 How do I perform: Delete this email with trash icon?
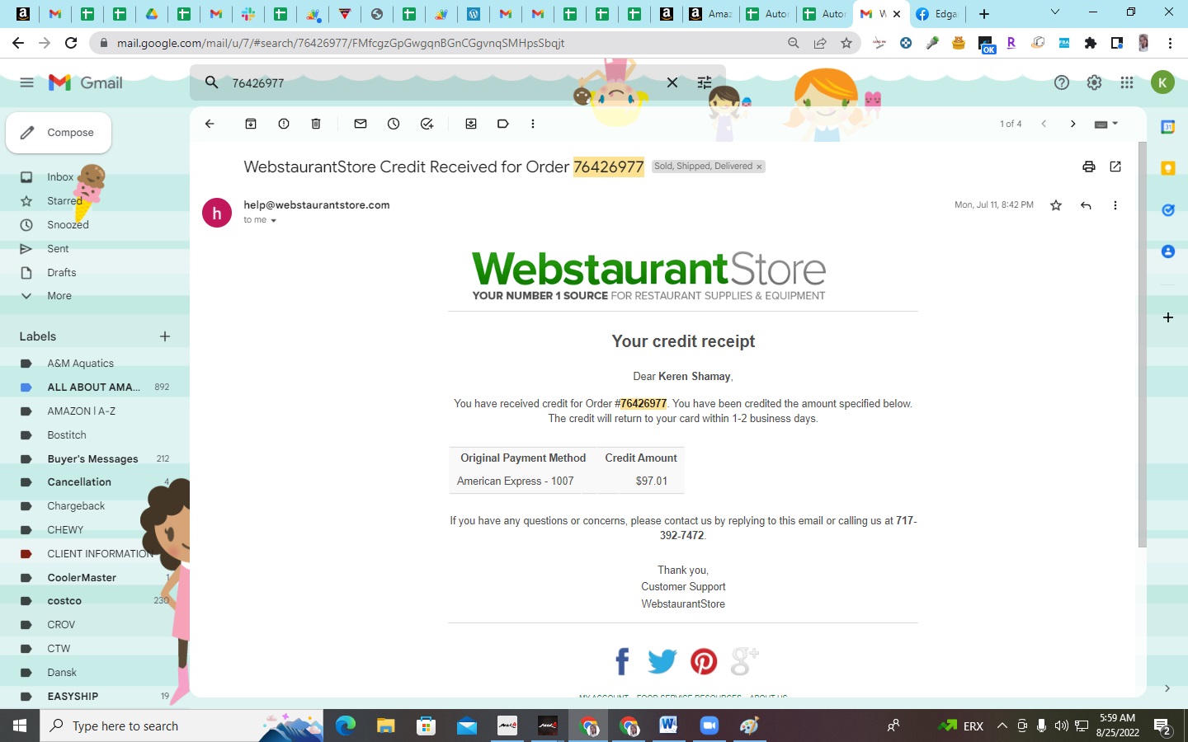[316, 124]
